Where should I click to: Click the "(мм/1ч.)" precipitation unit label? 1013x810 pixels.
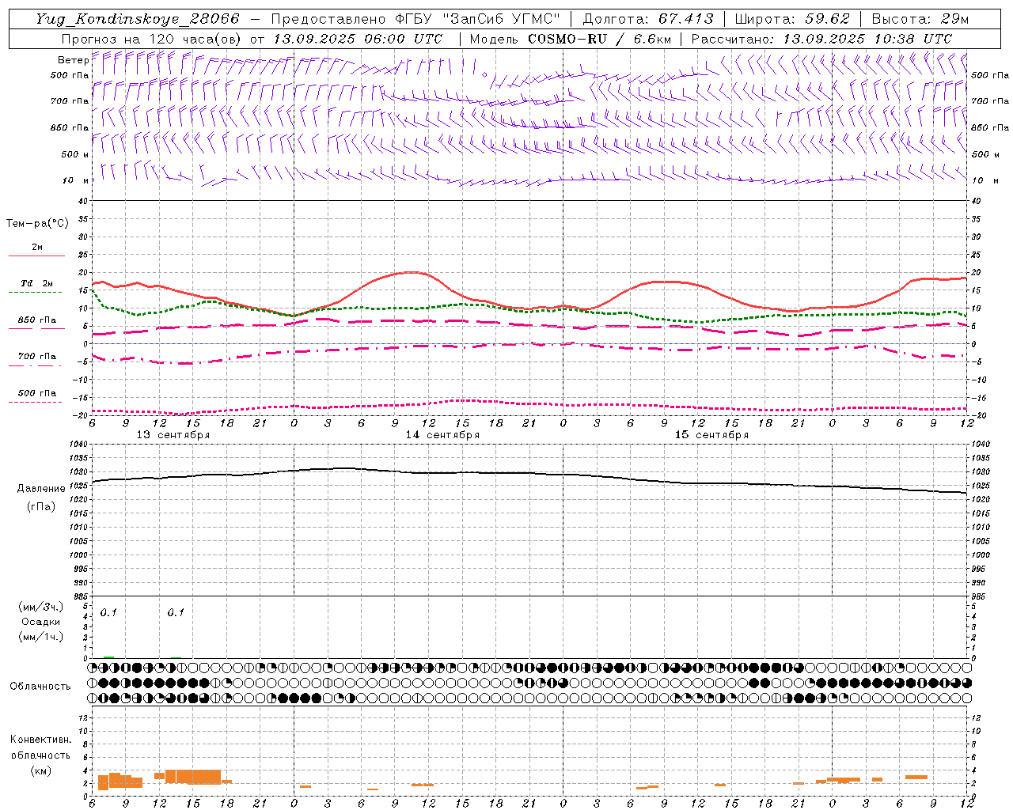coord(41,637)
